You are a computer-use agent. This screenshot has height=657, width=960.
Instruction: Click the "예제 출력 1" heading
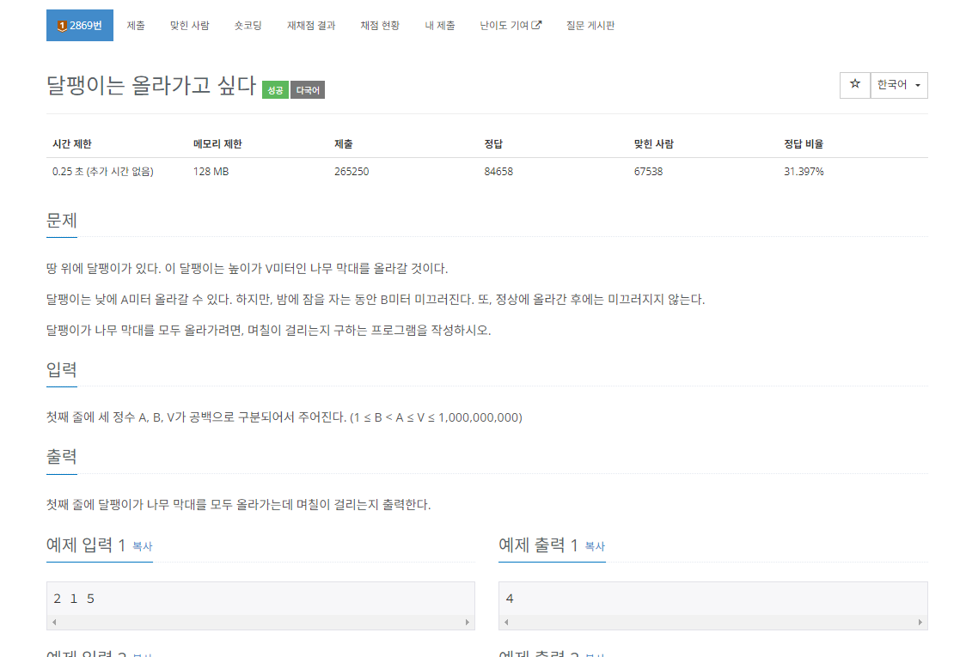tap(539, 544)
